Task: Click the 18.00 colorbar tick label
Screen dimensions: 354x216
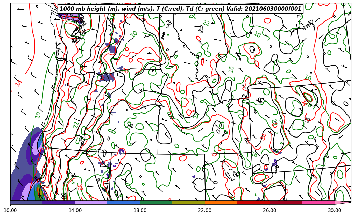Action: 140,210
